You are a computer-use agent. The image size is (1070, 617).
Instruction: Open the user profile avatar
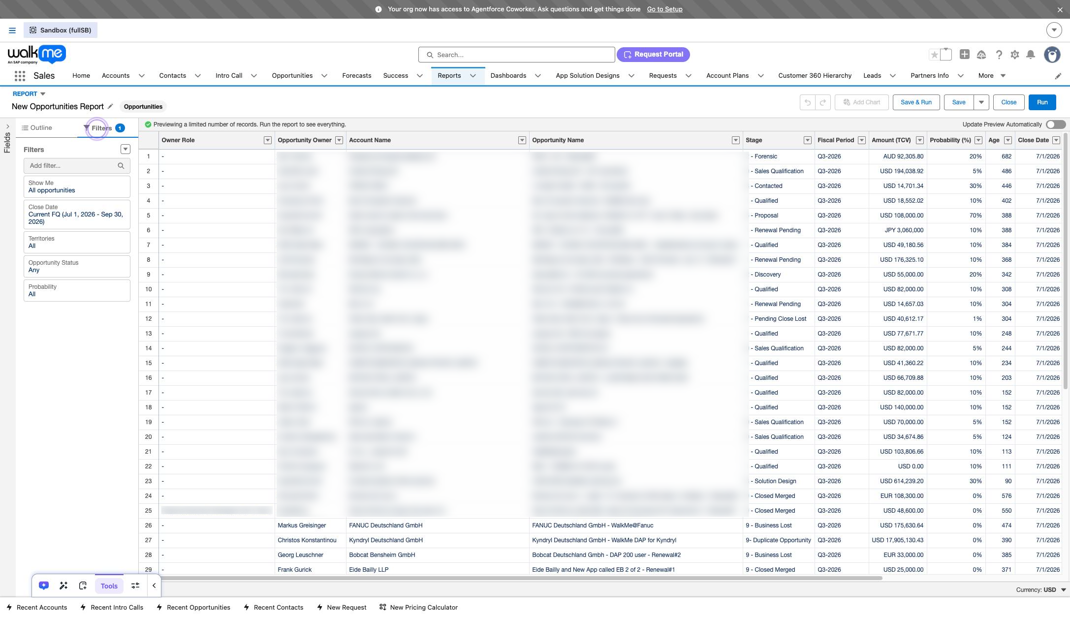coord(1052,55)
